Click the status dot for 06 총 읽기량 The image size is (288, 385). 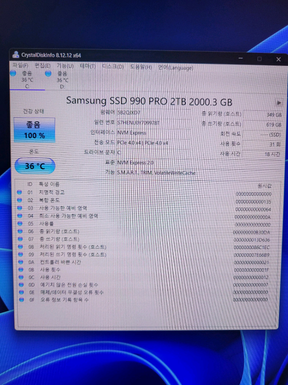point(20,231)
